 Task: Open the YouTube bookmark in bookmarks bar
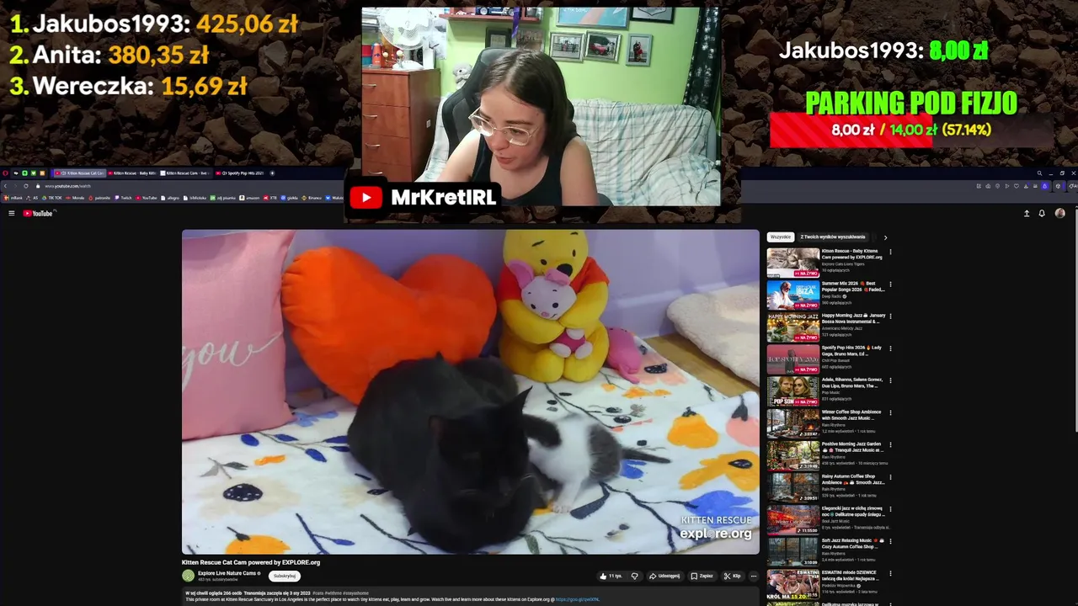(x=146, y=198)
